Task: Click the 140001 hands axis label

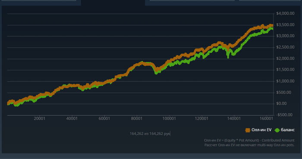Action: click(234, 119)
